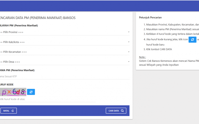This screenshot has height=124, width=199.
Task: Select the Pilih Desa combo box
Action: tap(64, 62)
